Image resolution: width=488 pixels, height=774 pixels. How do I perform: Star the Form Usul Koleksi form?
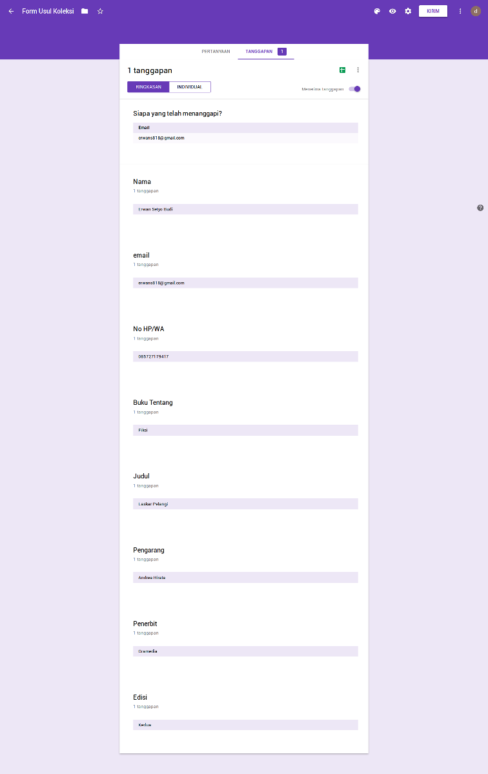pos(100,11)
